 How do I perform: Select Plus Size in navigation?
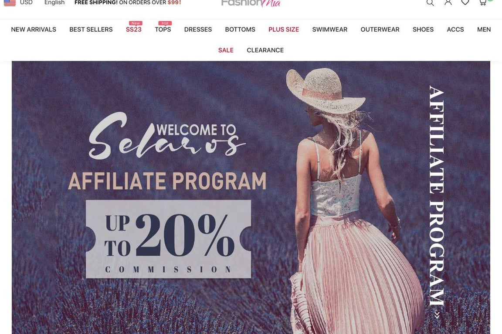[x=284, y=30]
